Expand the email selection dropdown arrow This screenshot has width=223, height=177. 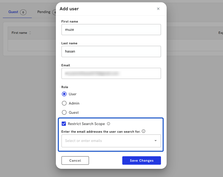pos(156,141)
